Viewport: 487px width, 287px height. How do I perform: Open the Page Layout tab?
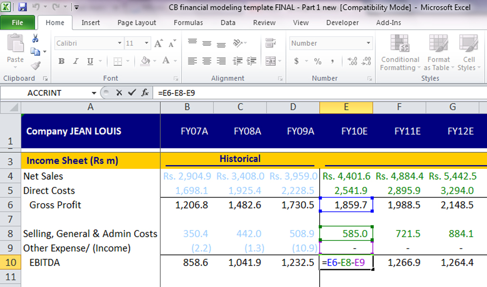pyautogui.click(x=136, y=23)
